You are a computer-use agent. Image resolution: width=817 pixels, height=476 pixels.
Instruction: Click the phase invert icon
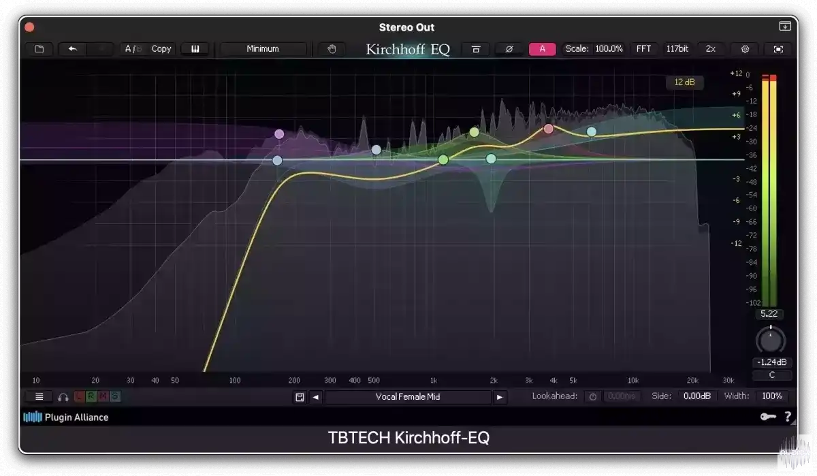click(x=509, y=48)
